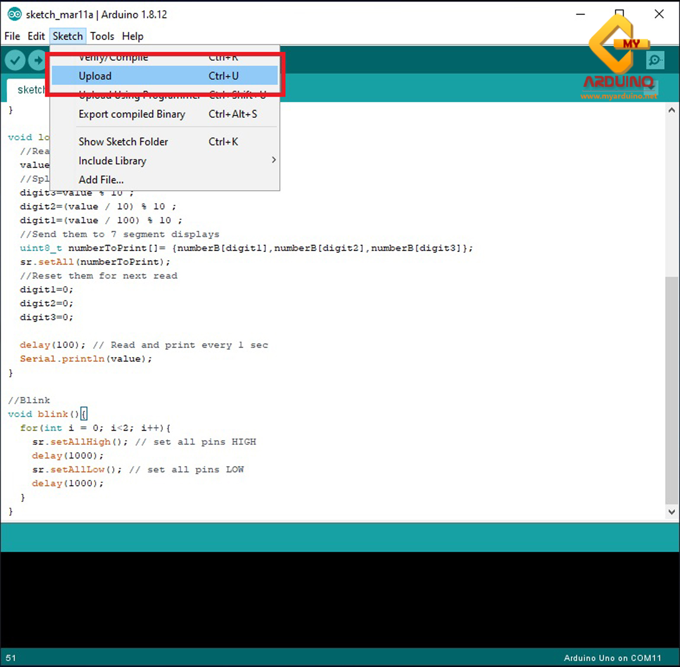Viewport: 680px width, 667px height.
Task: Click the scrollbar up arrow icon
Action: pos(671,109)
